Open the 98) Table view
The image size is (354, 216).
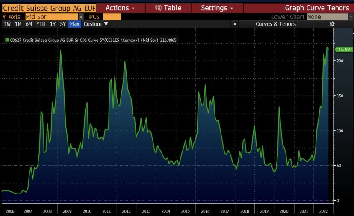168,8
